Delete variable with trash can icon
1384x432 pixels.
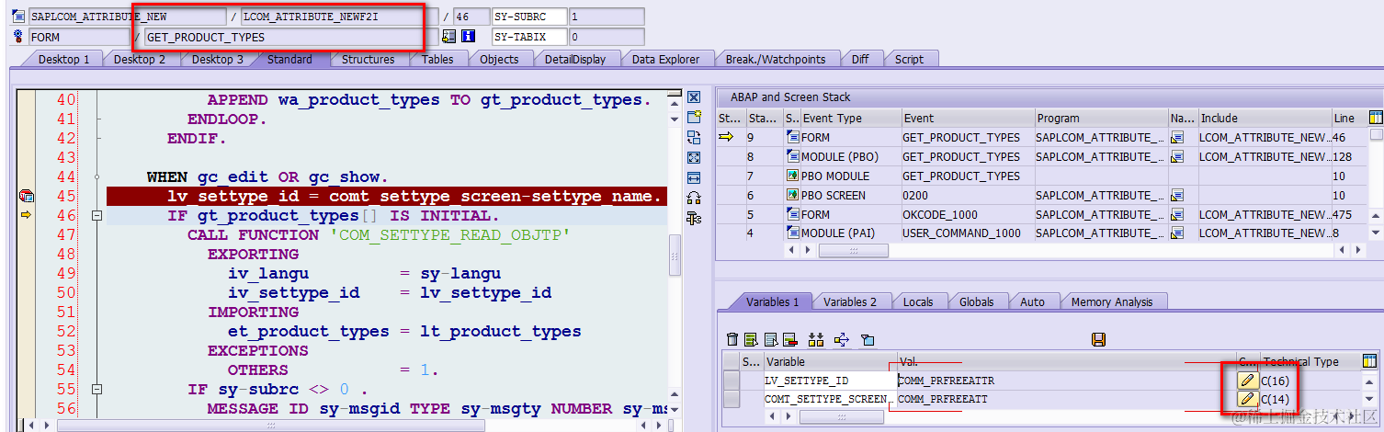coord(732,340)
